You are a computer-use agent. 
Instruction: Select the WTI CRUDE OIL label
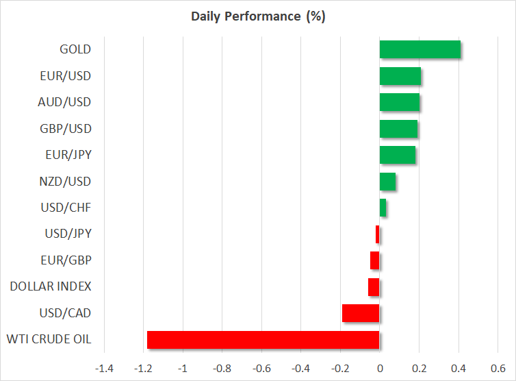[49, 339]
